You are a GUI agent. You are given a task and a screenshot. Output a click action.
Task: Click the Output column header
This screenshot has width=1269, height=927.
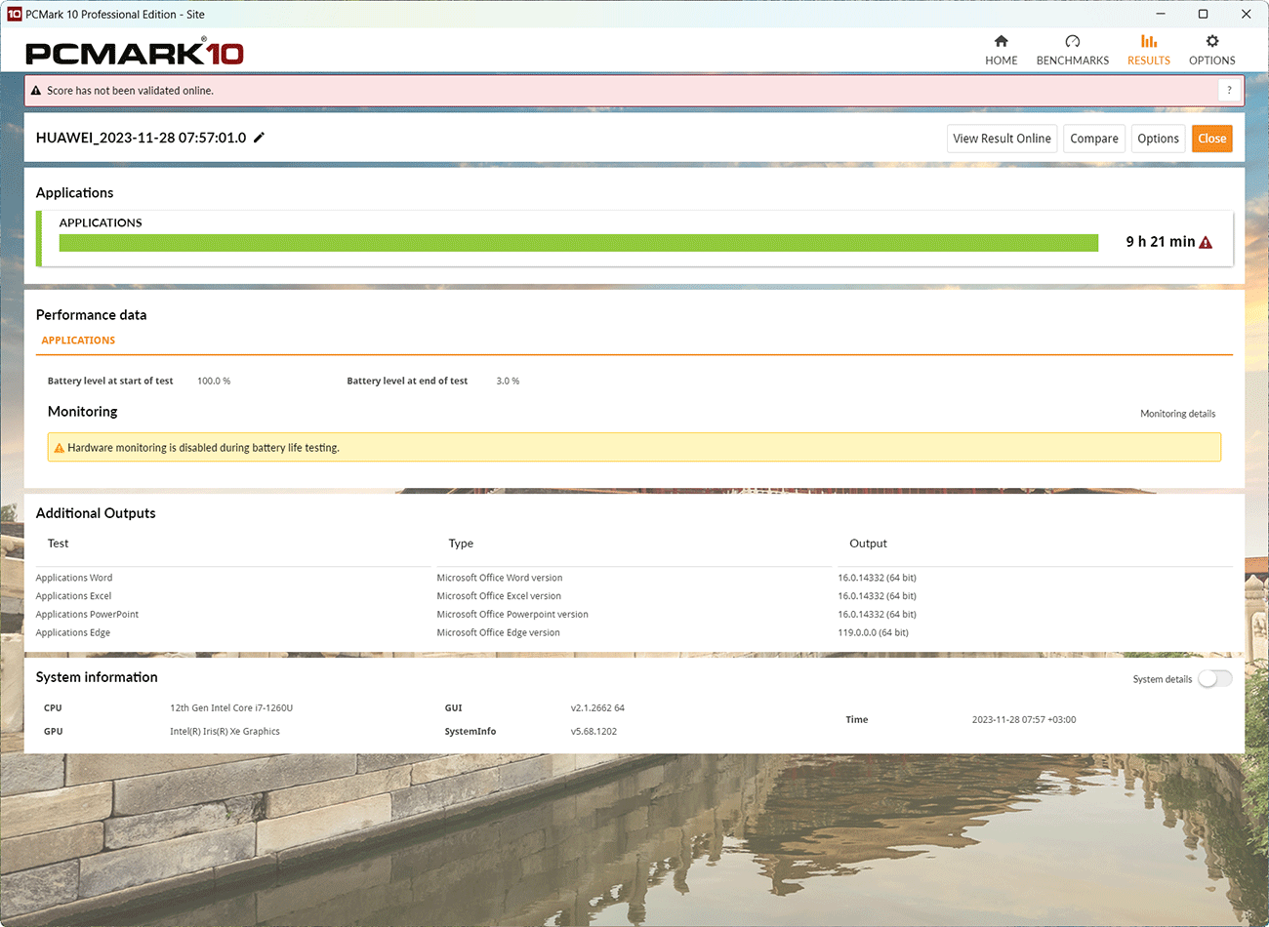[869, 544]
